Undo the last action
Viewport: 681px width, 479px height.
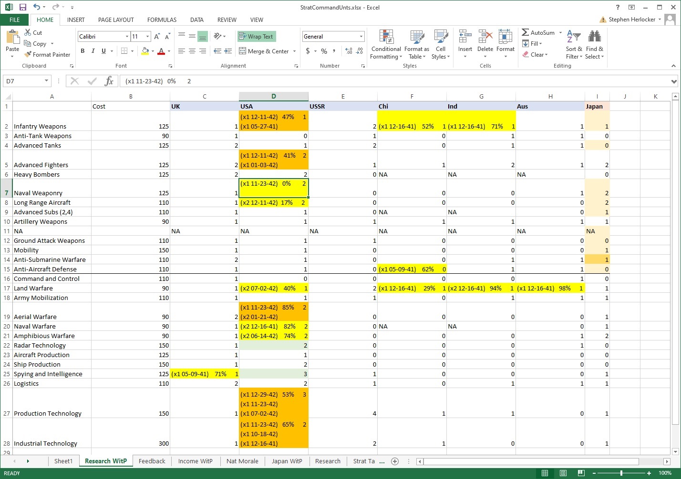click(x=37, y=7)
